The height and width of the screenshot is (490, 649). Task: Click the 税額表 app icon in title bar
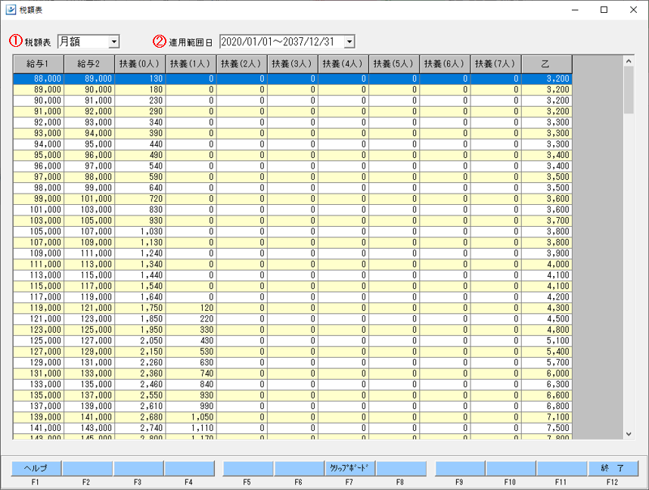tap(11, 10)
